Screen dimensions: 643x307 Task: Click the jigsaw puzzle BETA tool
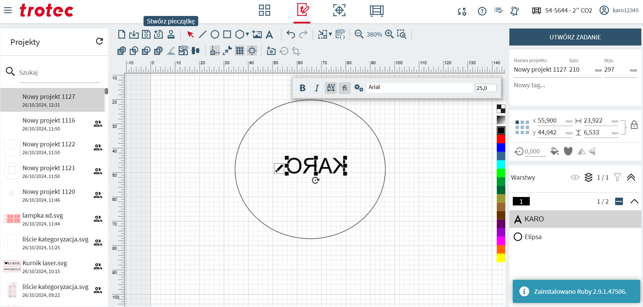click(183, 51)
